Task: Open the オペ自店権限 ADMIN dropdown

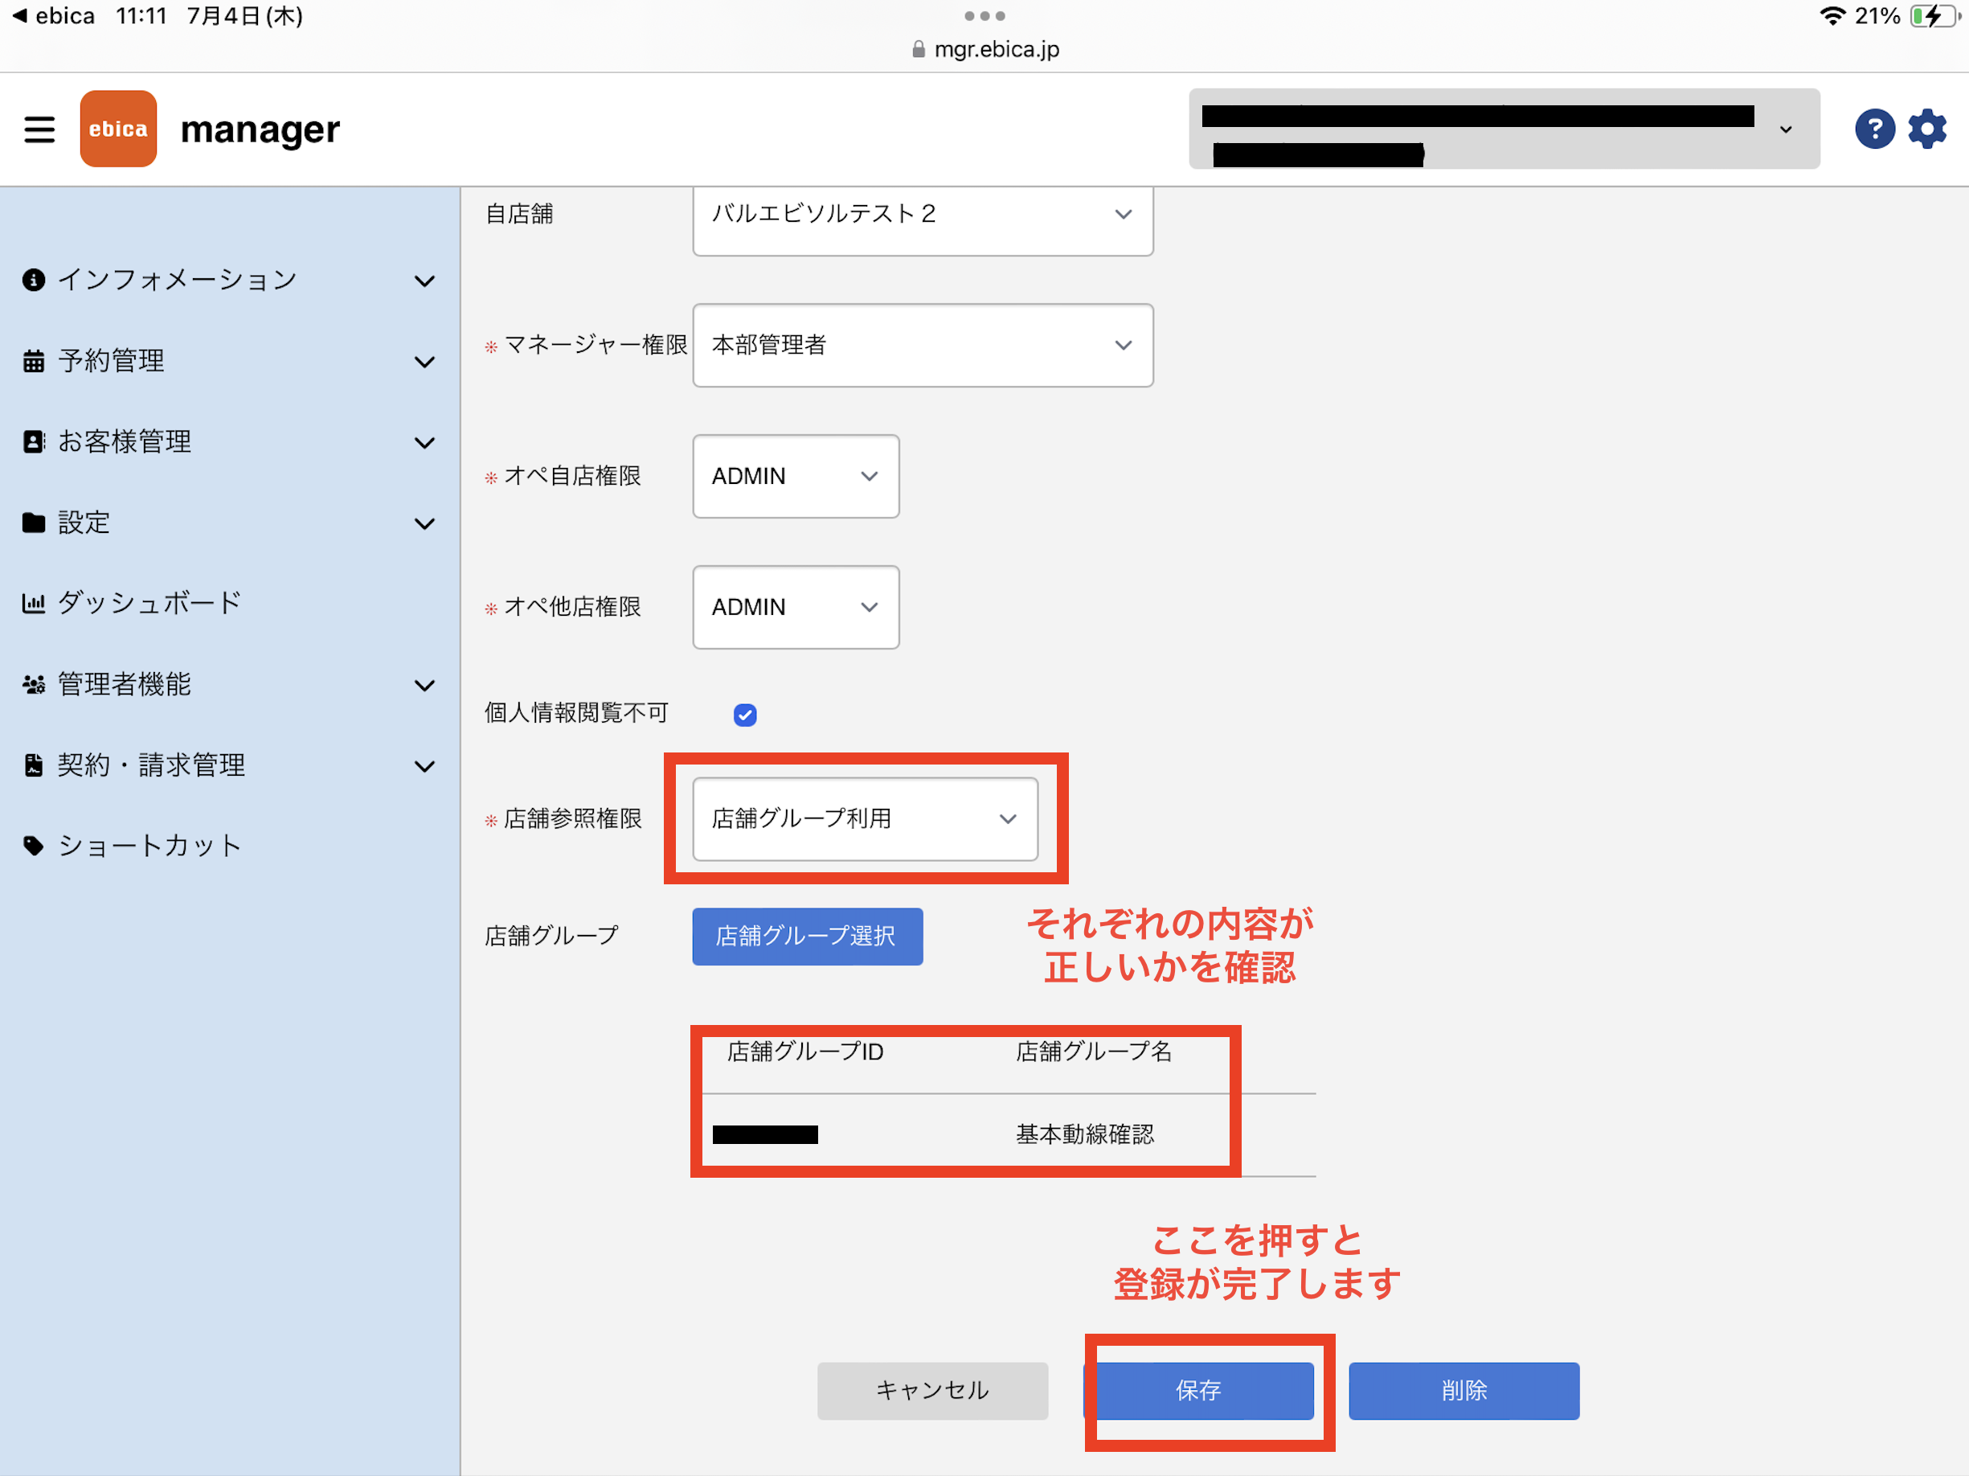Action: (796, 476)
